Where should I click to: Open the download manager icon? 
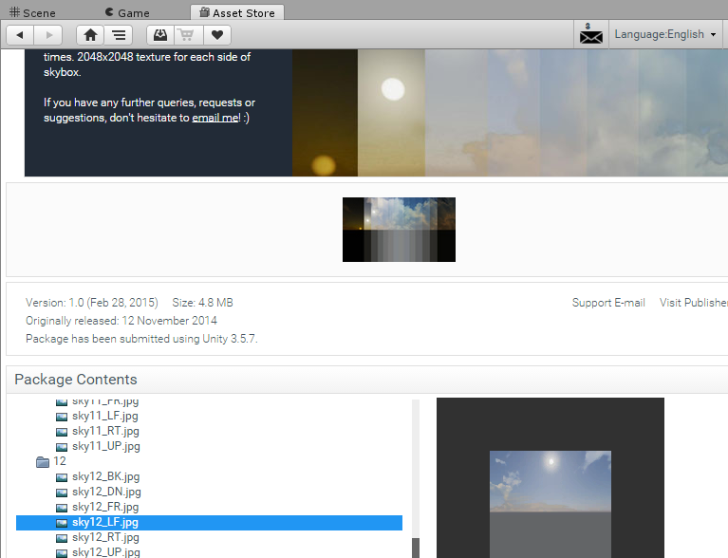pos(160,35)
